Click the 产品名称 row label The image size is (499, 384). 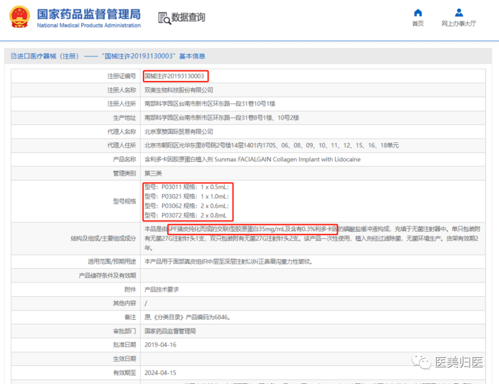point(124,159)
